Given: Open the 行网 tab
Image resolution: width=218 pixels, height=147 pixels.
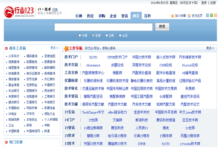Looking at the screenshot, I should (x=79, y=16).
